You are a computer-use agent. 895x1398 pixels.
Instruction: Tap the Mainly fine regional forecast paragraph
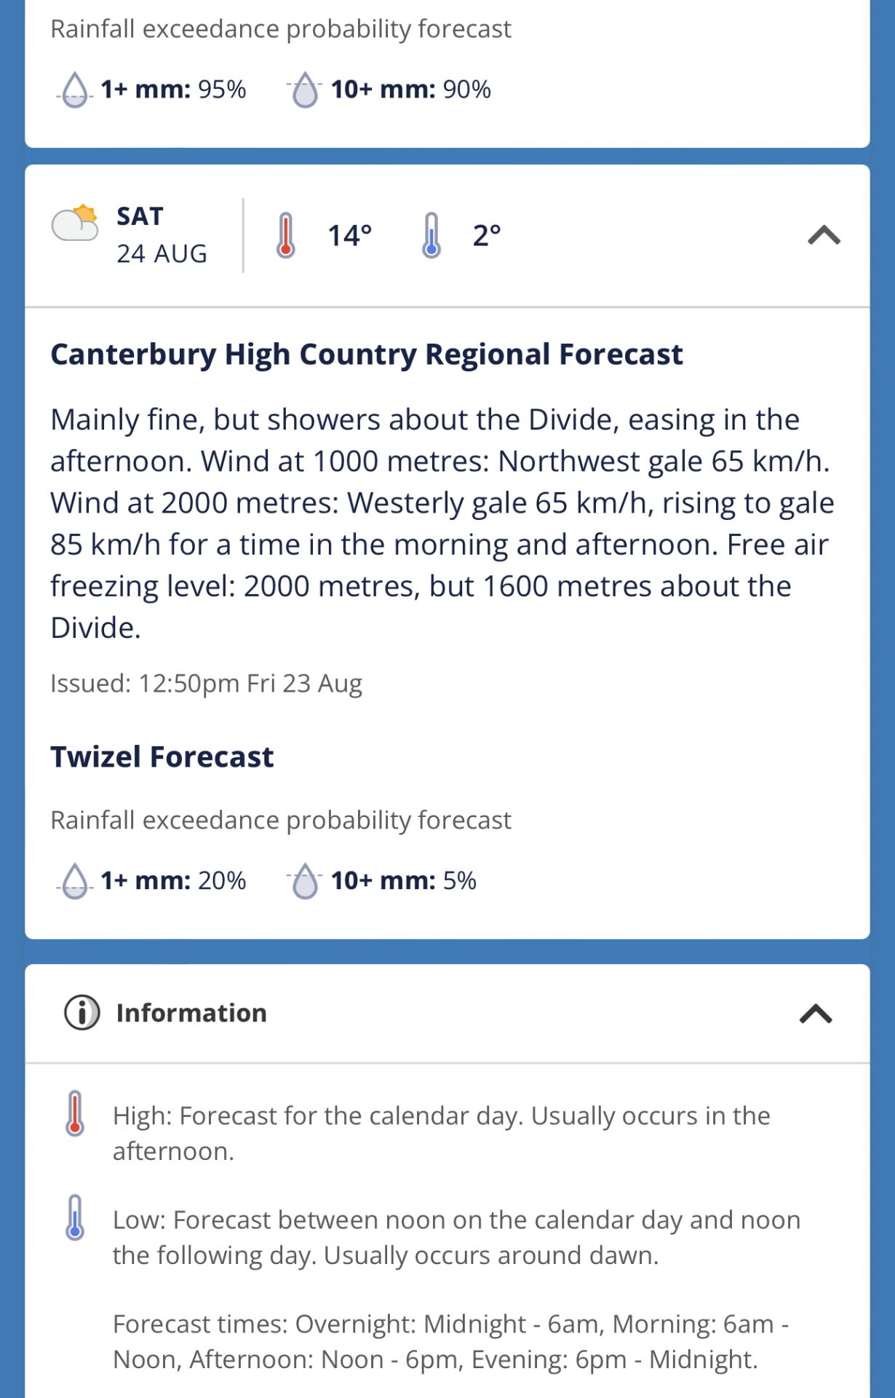tap(442, 524)
